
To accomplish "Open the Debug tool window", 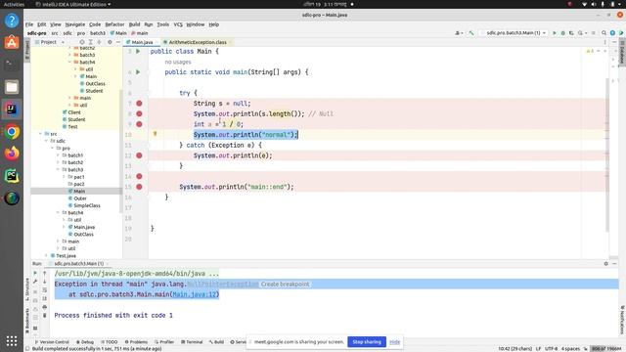I will (85, 342).
